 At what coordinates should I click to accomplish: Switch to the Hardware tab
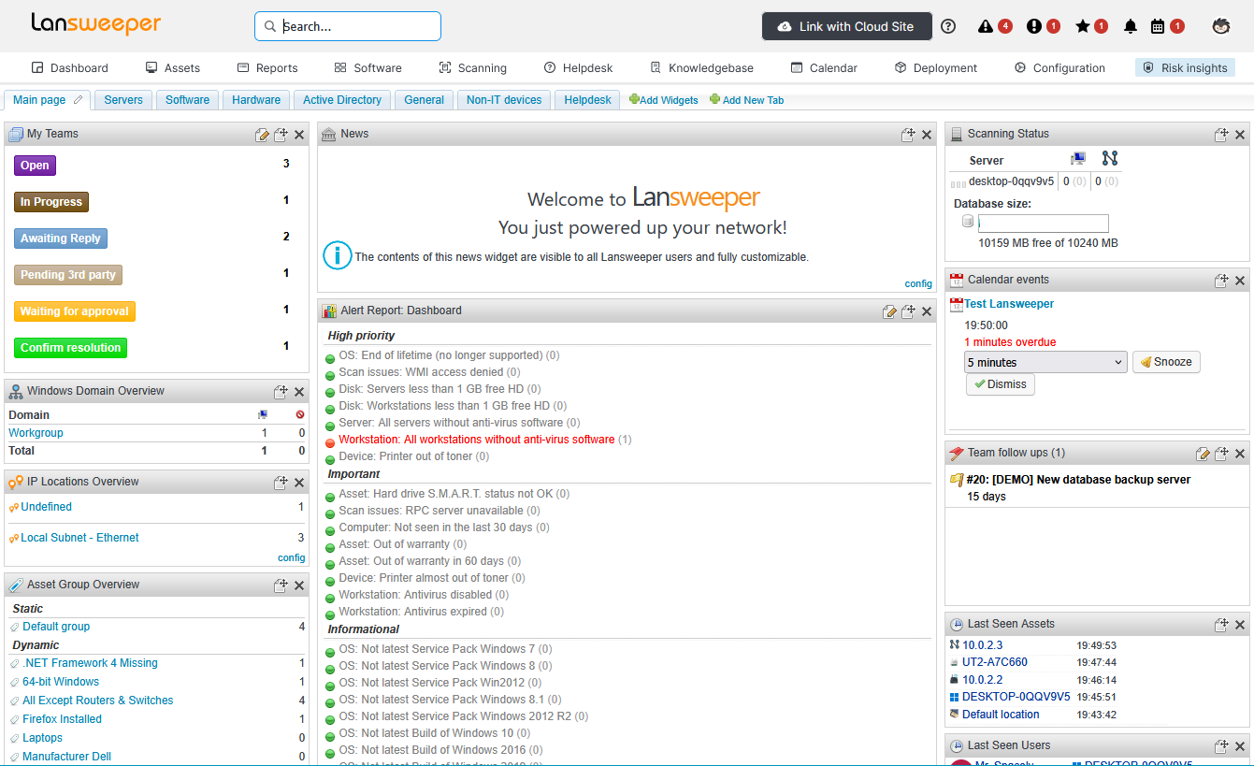point(256,100)
